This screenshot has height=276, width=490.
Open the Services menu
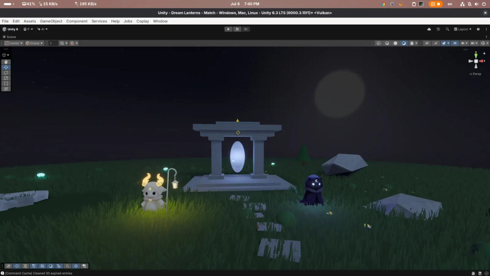(99, 21)
